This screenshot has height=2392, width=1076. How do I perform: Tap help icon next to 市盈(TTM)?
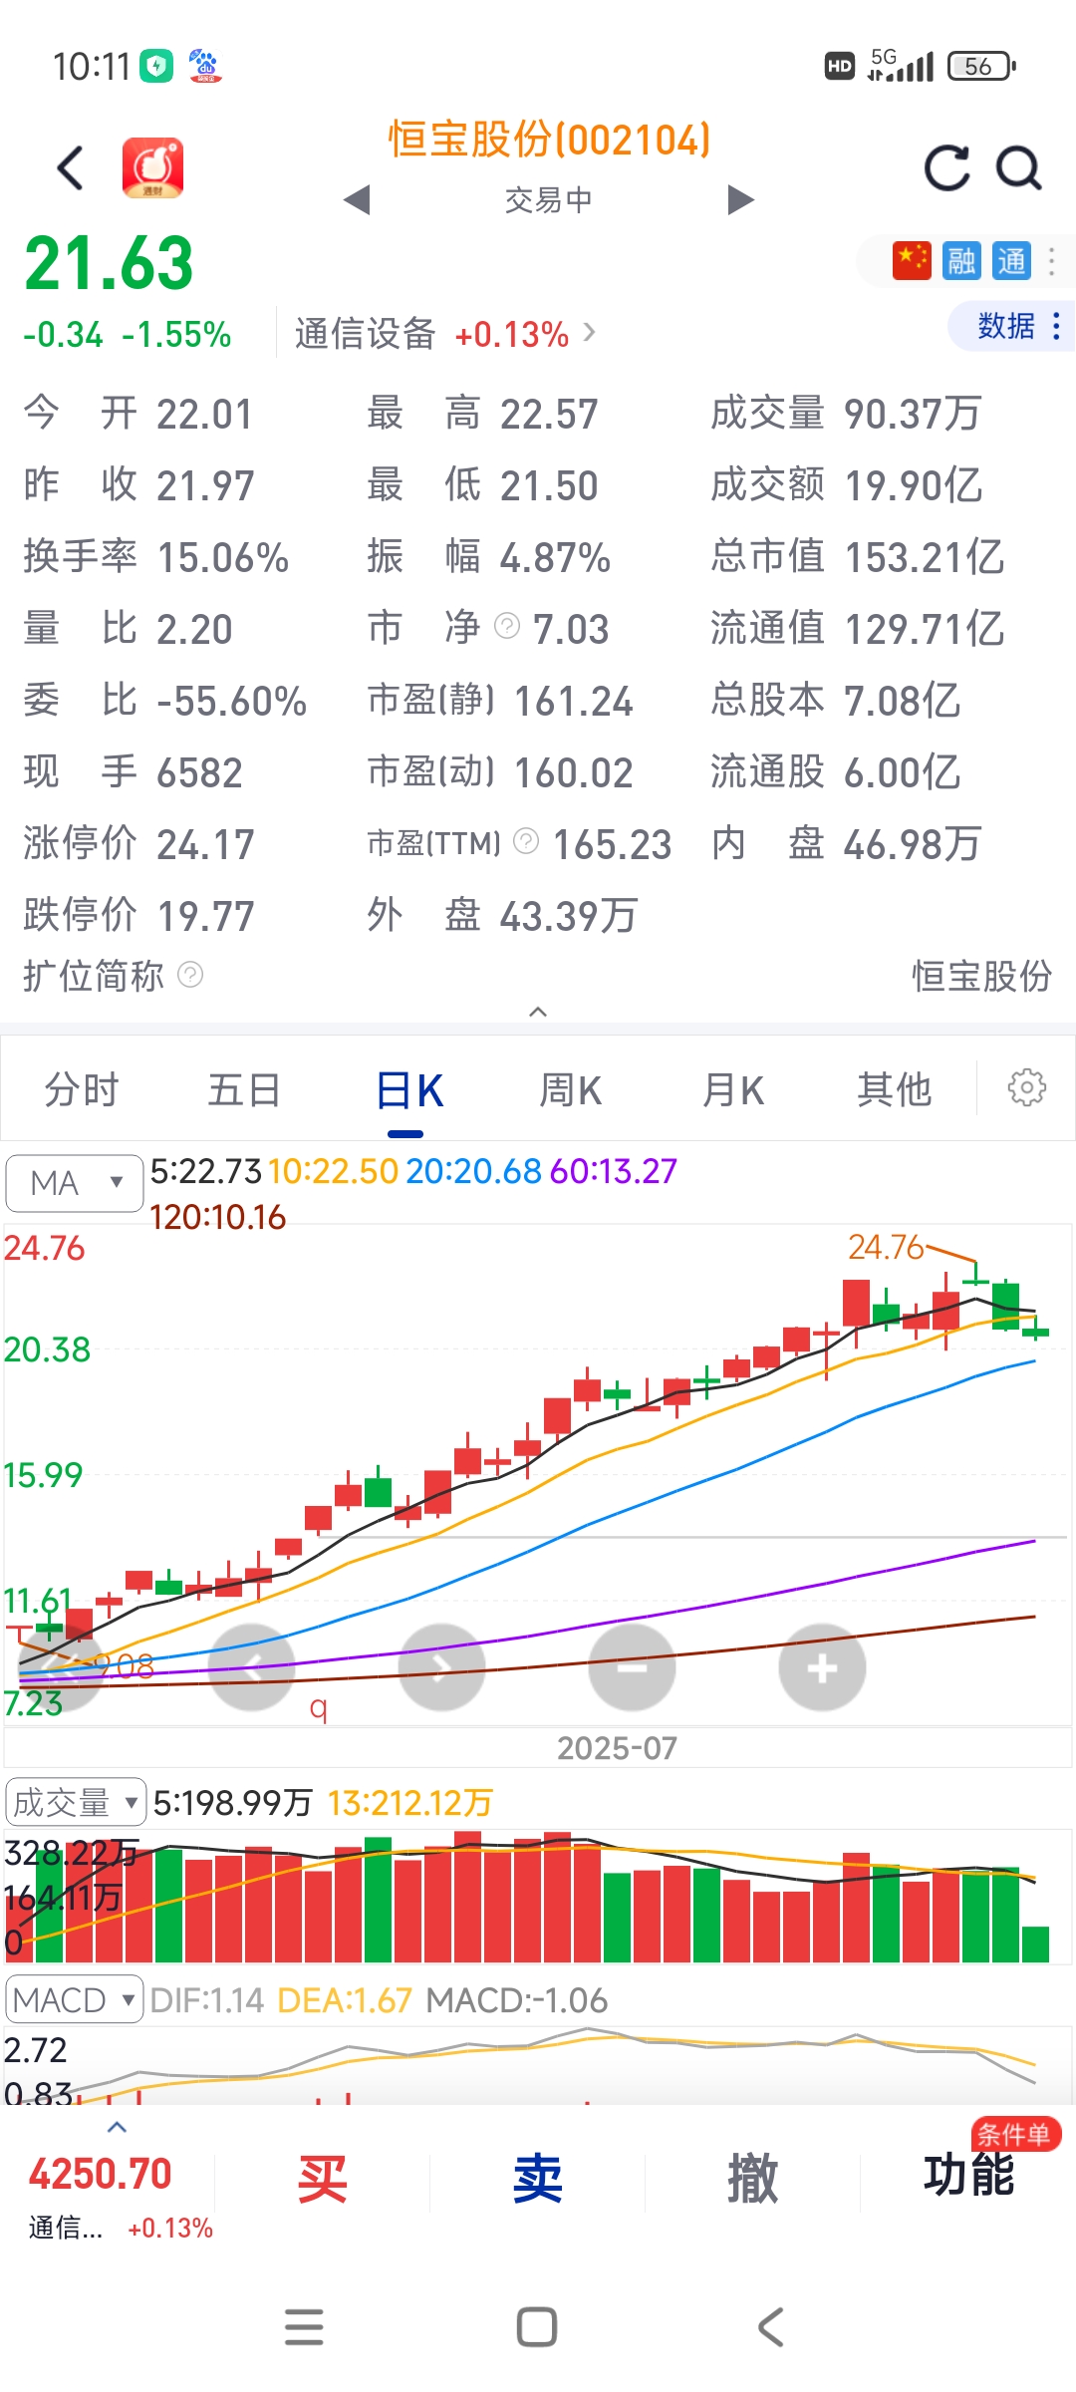pyautogui.click(x=526, y=842)
